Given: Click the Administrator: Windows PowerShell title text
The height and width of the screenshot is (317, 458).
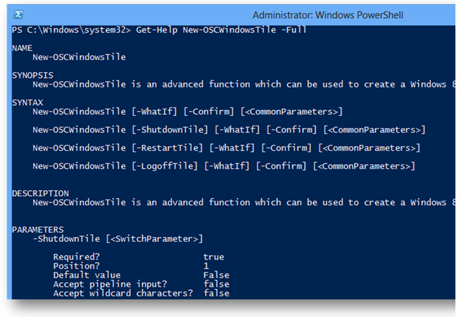Looking at the screenshot, I should [328, 15].
